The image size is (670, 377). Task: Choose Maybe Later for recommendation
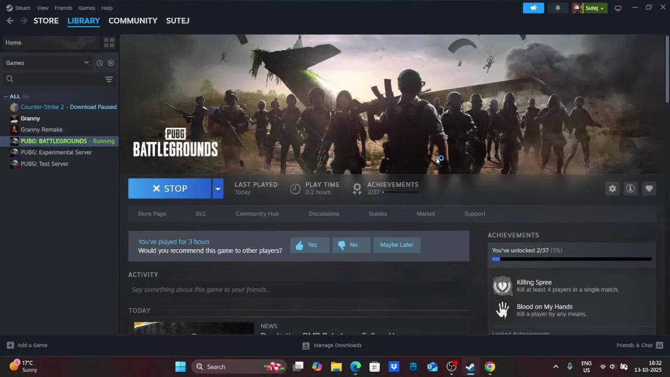[397, 245]
